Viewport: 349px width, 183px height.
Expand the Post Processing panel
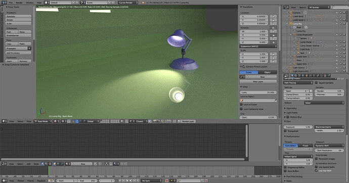293,176
